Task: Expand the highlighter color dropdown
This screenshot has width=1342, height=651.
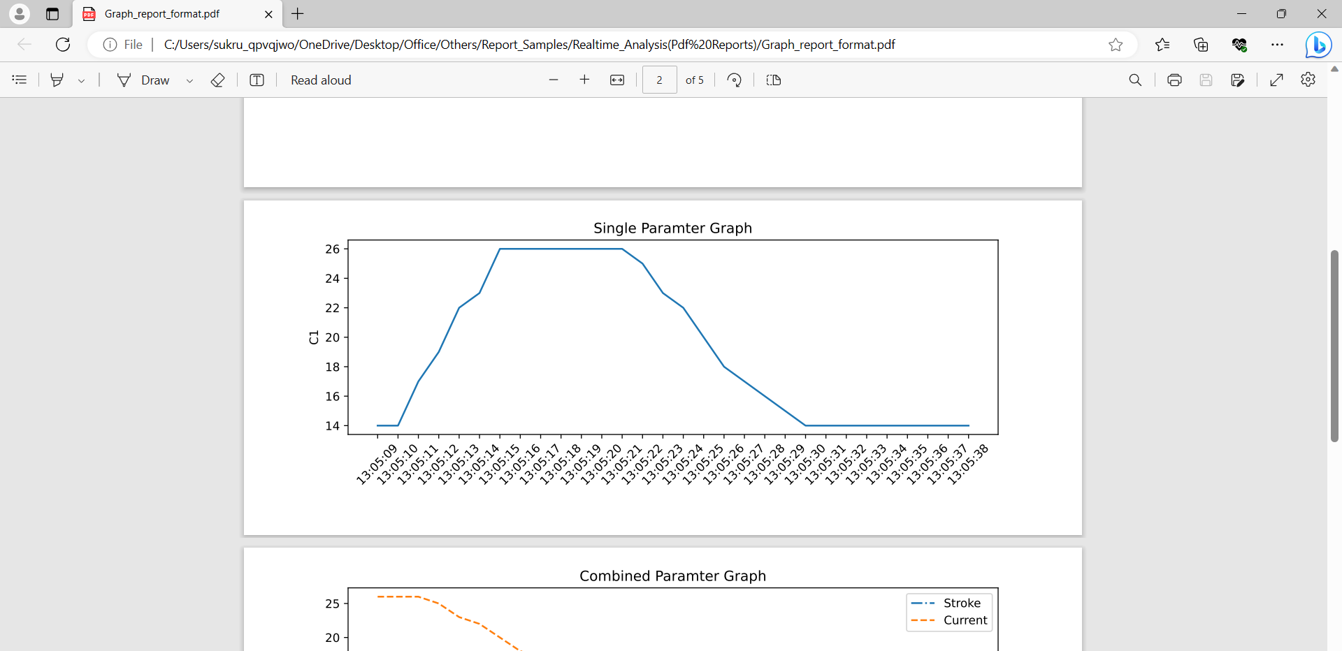Action: pos(82,80)
